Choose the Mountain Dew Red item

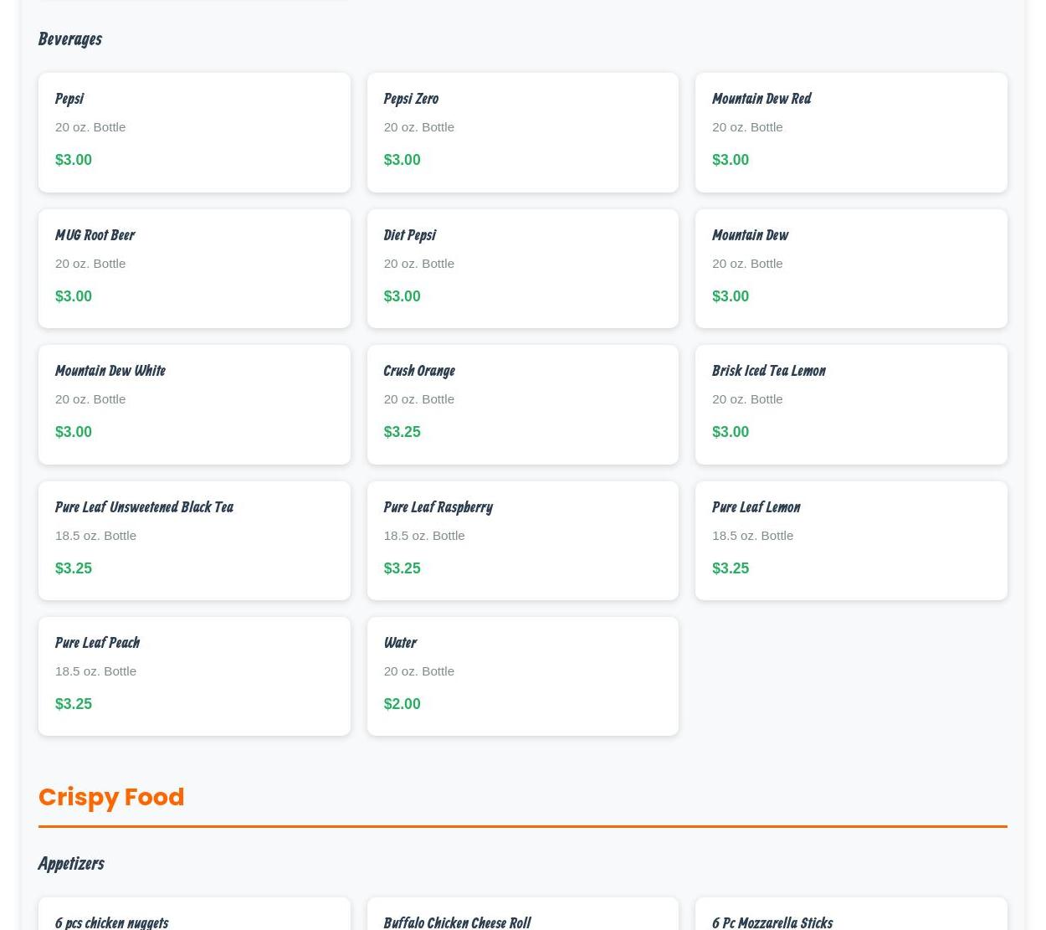point(851,132)
